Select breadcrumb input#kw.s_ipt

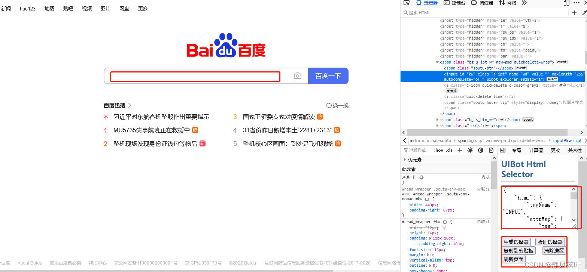[x=567, y=140]
